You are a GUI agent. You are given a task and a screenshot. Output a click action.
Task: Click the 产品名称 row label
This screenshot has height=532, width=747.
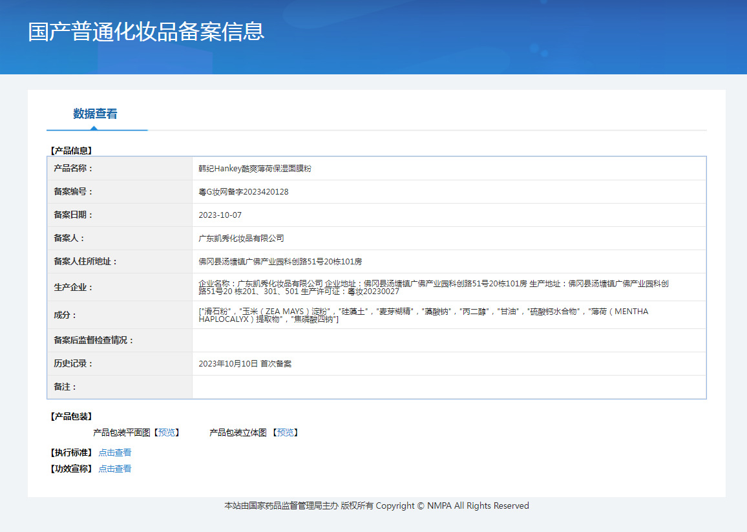click(x=74, y=168)
